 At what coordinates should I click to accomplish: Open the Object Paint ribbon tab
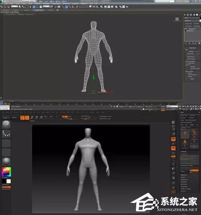coord(39,10)
